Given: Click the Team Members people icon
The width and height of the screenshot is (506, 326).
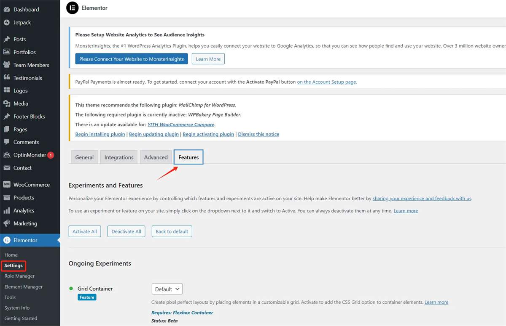Looking at the screenshot, I should pos(7,65).
